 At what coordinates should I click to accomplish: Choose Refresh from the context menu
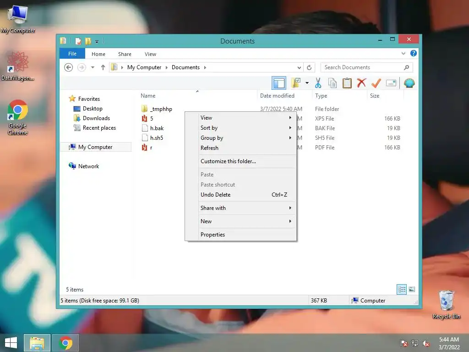[241, 148]
